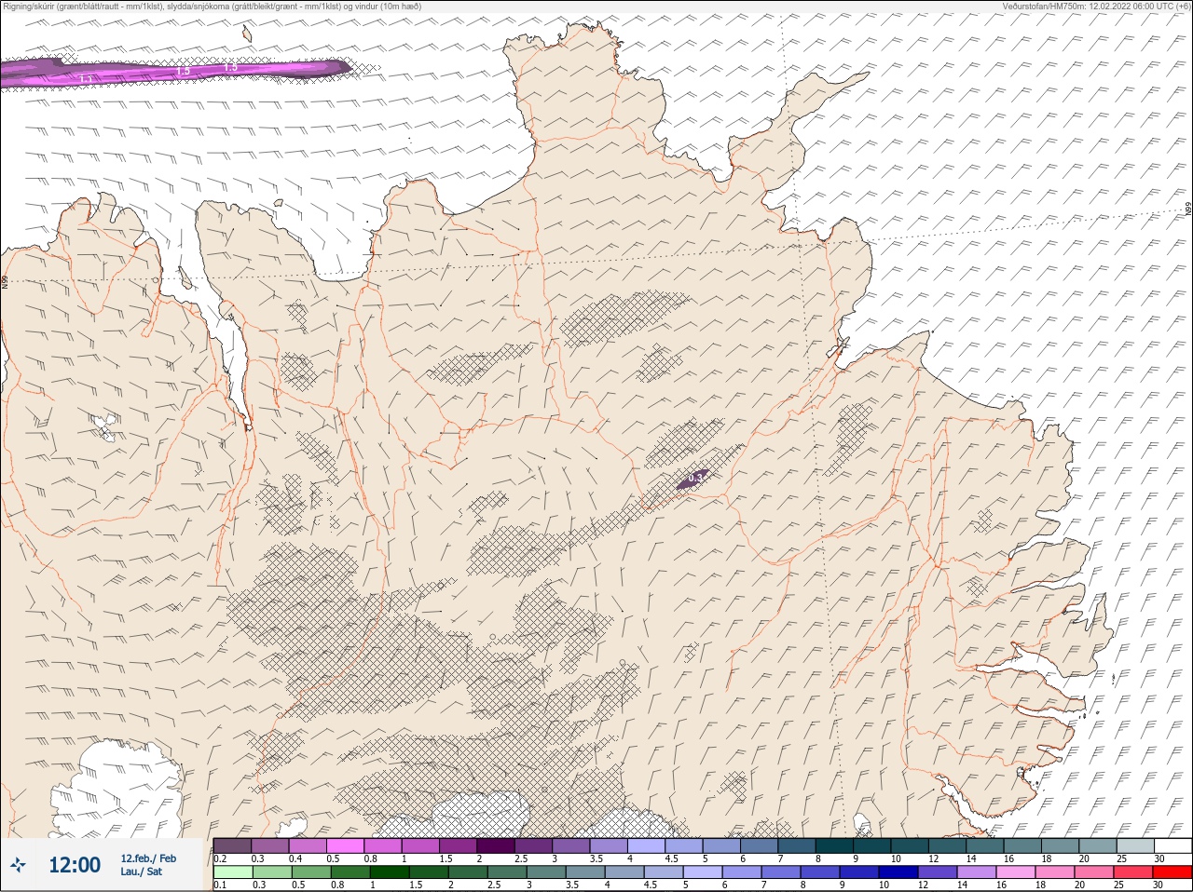Click the bright pink swatch above 0.5 in upper legend
This screenshot has width=1193, height=892.
345,845
